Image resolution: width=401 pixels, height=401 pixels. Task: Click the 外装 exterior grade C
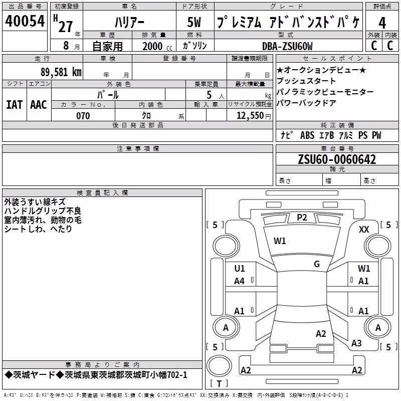pyautogui.click(x=374, y=45)
